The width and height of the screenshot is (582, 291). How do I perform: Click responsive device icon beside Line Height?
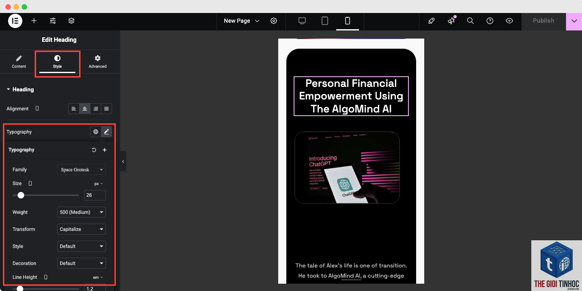click(x=45, y=277)
